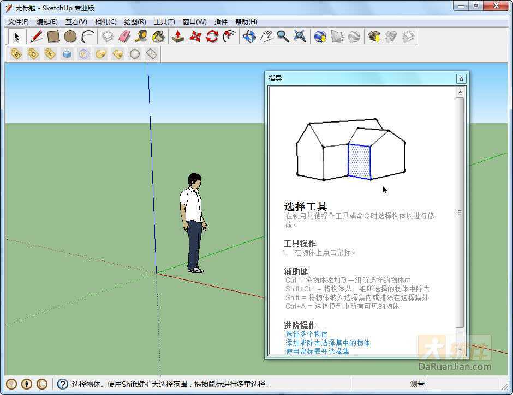This screenshot has width=513, height=395.
Task: Choose the Paint Bucket tool
Action: [159, 37]
